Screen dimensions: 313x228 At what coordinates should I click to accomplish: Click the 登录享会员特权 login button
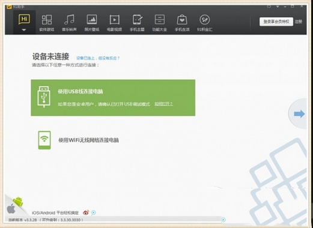(276, 22)
